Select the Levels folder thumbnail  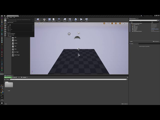tap(9, 85)
